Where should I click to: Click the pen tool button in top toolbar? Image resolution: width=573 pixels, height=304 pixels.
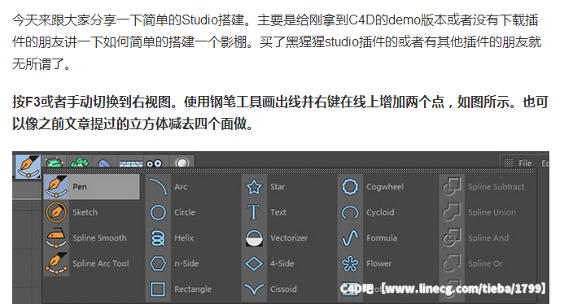[x=28, y=166]
